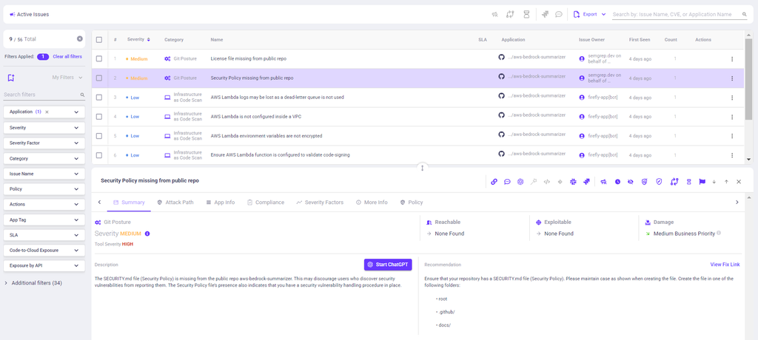Click the severity info icon next to MEDIUM
Screen dimensions: 758x340
pos(147,234)
